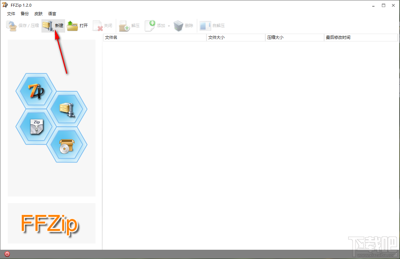Delete selected files with 删除 button
The image size is (400, 259).
click(184, 26)
